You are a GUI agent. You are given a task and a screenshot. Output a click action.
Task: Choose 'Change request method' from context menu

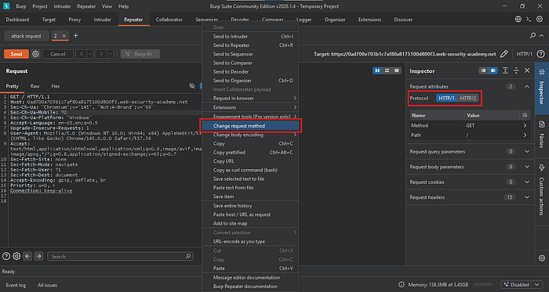(x=250, y=126)
